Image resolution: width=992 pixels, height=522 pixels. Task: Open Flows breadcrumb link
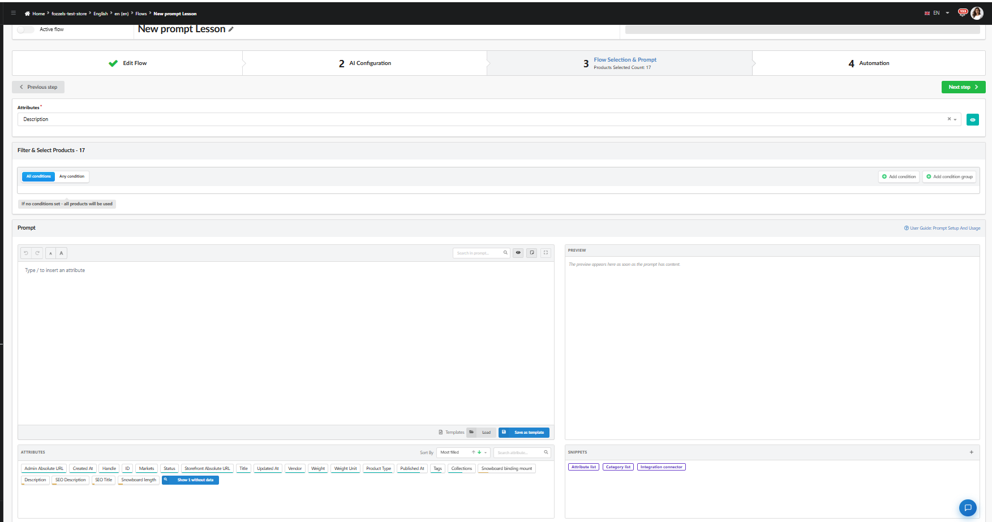pos(141,14)
